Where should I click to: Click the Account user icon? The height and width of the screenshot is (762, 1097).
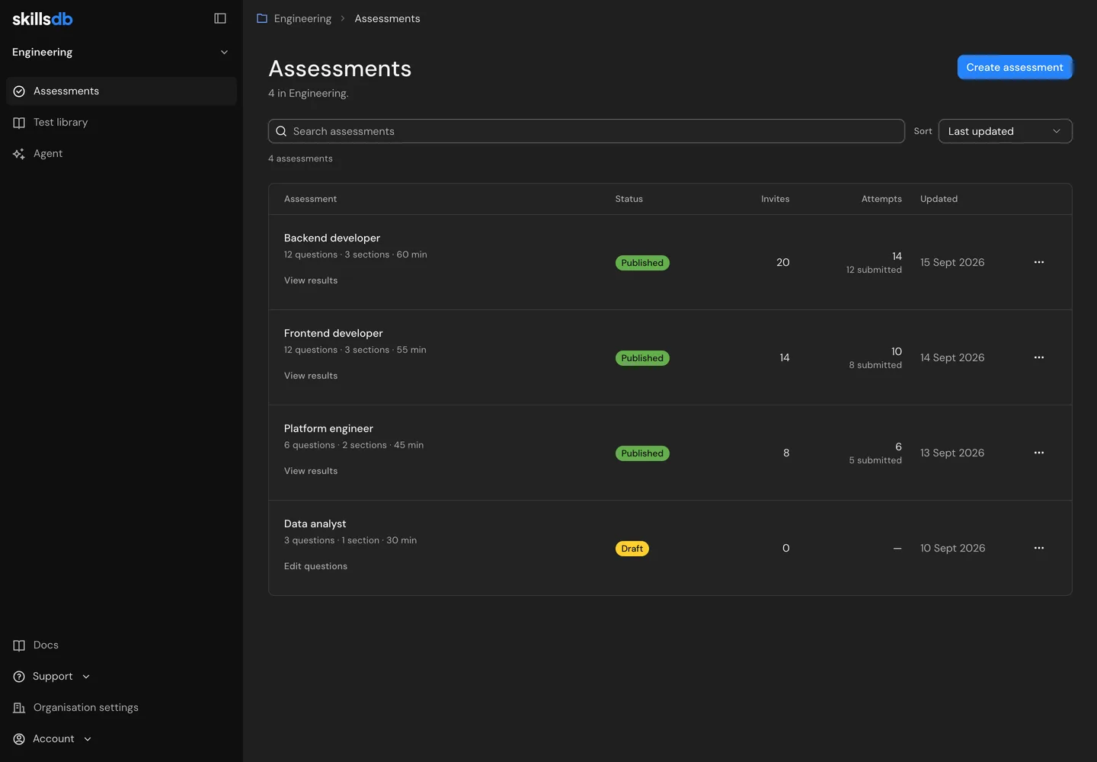(19, 739)
